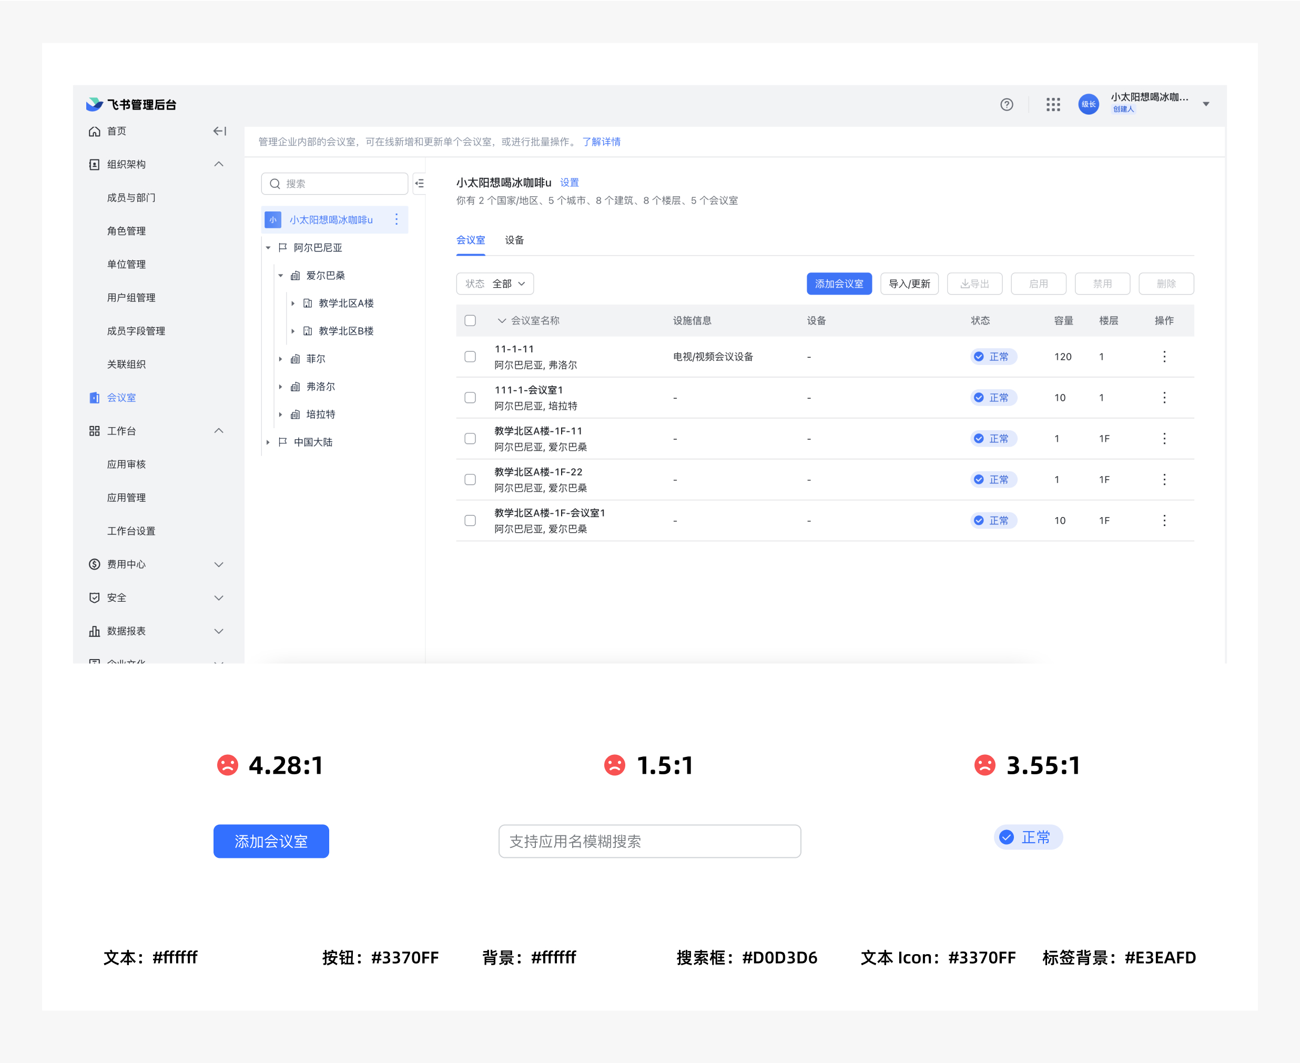Click the building icon beside 教学北区A楼
This screenshot has width=1300, height=1063.
click(x=308, y=303)
